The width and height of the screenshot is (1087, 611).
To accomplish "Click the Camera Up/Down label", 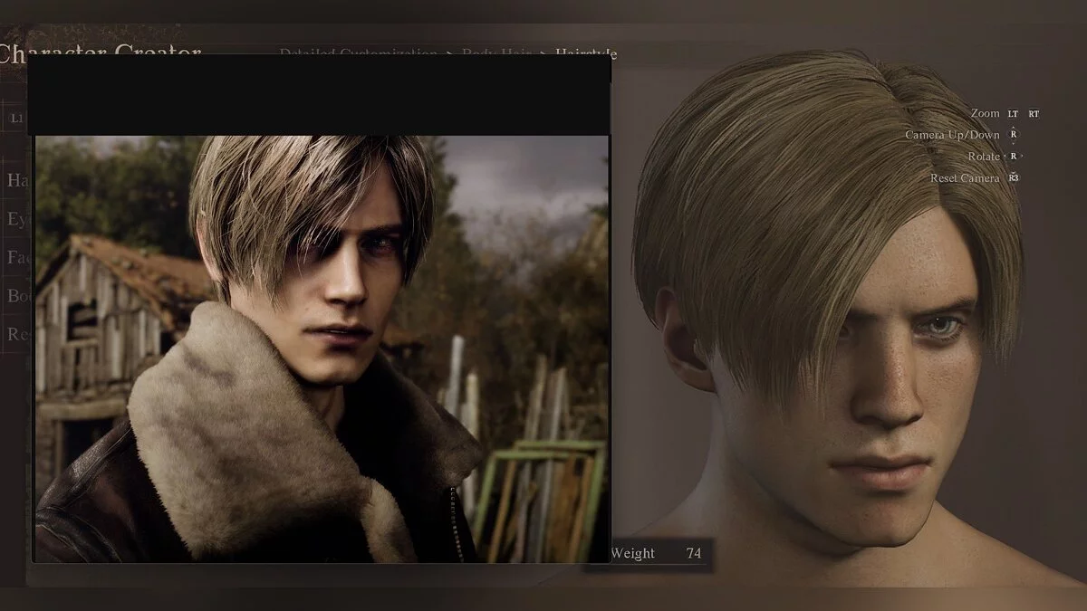I will tap(952, 135).
